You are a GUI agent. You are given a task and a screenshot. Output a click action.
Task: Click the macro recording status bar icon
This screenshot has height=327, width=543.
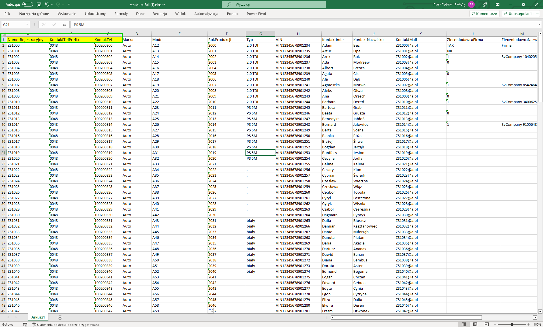[x=25, y=324]
